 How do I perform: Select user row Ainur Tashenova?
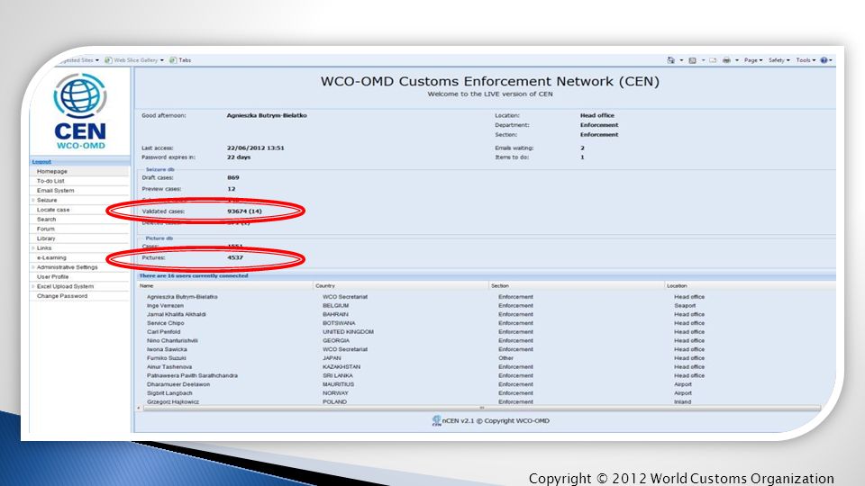(169, 367)
